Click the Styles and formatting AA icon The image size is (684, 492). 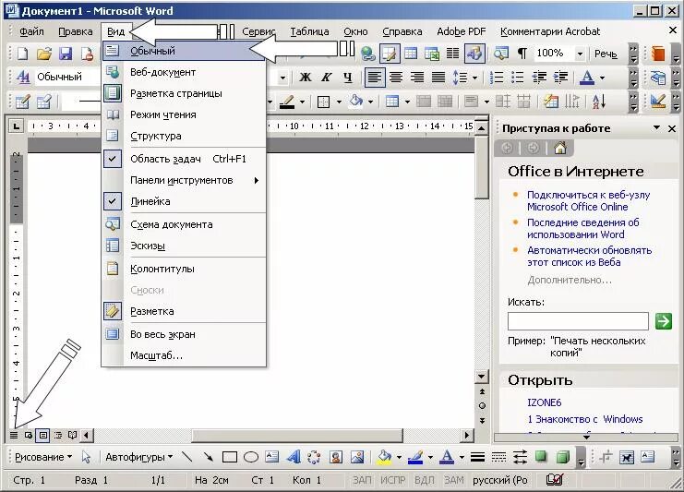pos(23,78)
